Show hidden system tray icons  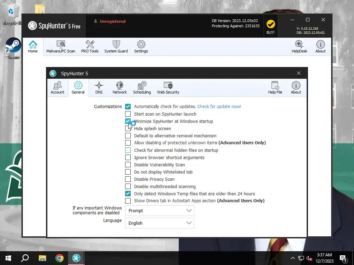point(292,258)
